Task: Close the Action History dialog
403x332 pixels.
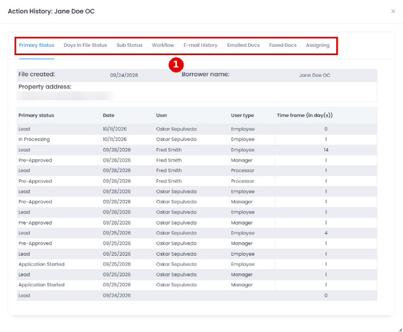Action: (393, 11)
